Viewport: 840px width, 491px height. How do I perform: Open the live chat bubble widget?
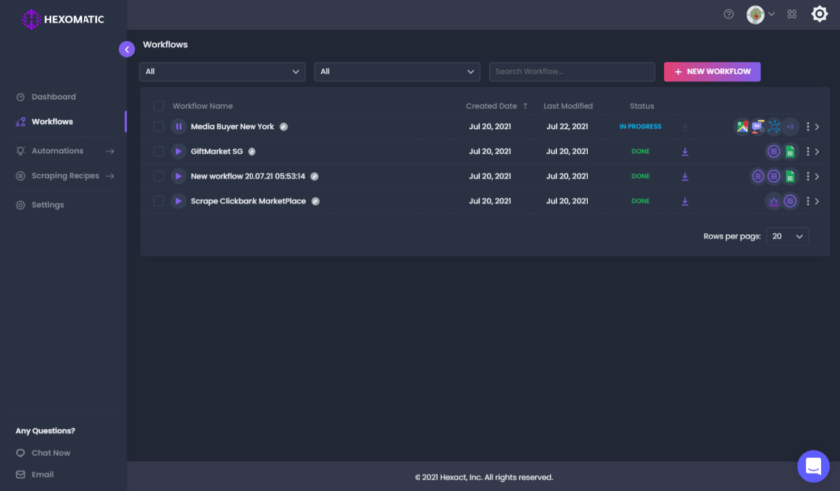(813, 465)
